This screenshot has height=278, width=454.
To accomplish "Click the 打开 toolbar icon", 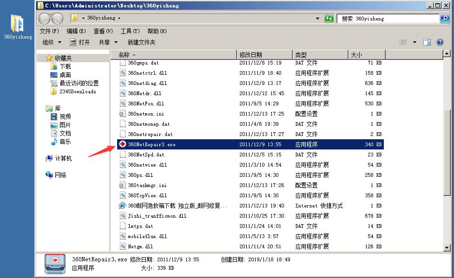I will click(73, 42).
